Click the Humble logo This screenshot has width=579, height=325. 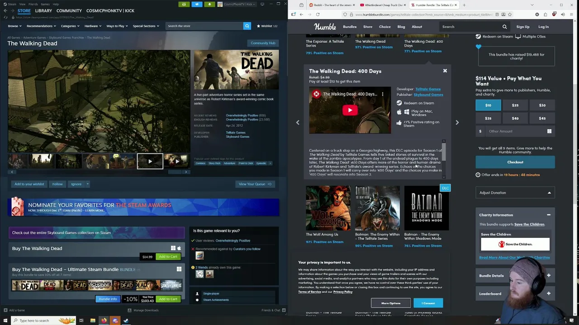click(325, 27)
